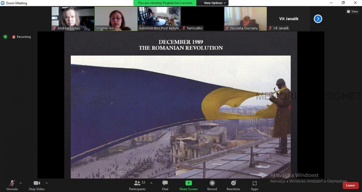Click the muted mic icon on Andrea Dobes
The width and height of the screenshot is (362, 192).
pyautogui.click(x=54, y=28)
